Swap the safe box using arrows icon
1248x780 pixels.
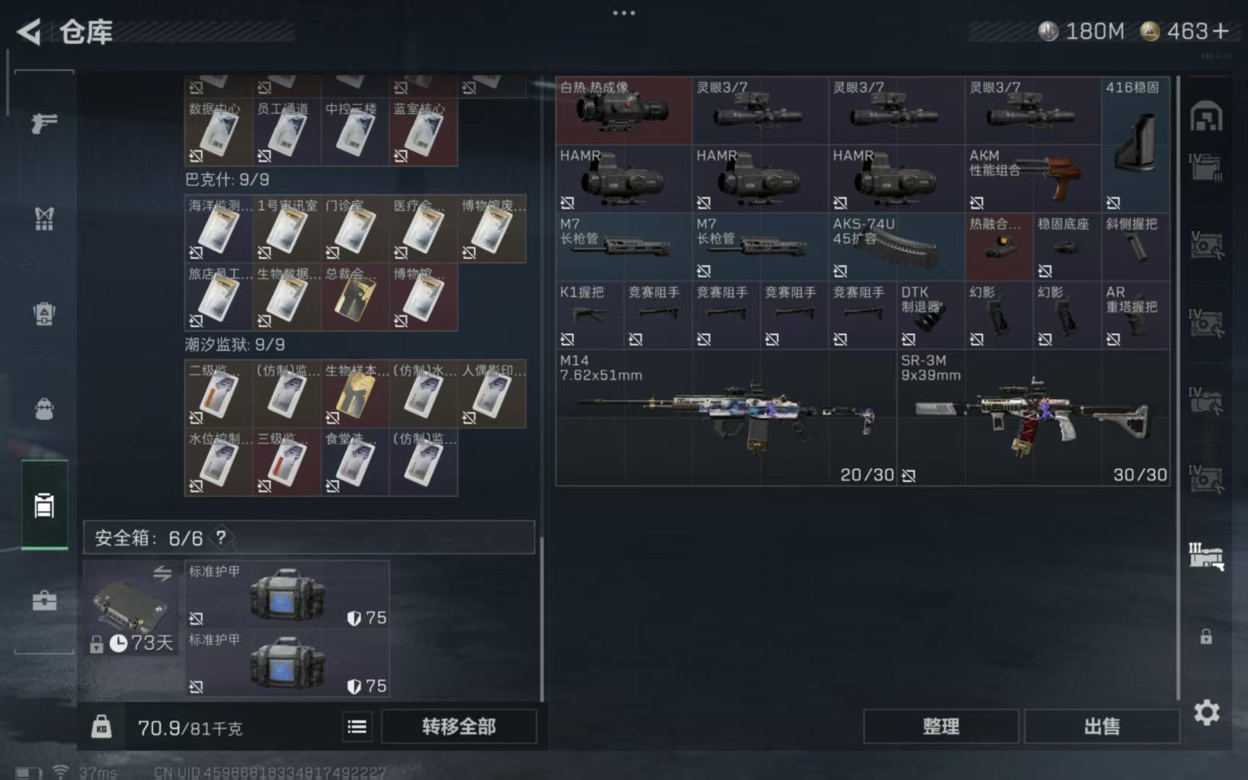tap(162, 573)
